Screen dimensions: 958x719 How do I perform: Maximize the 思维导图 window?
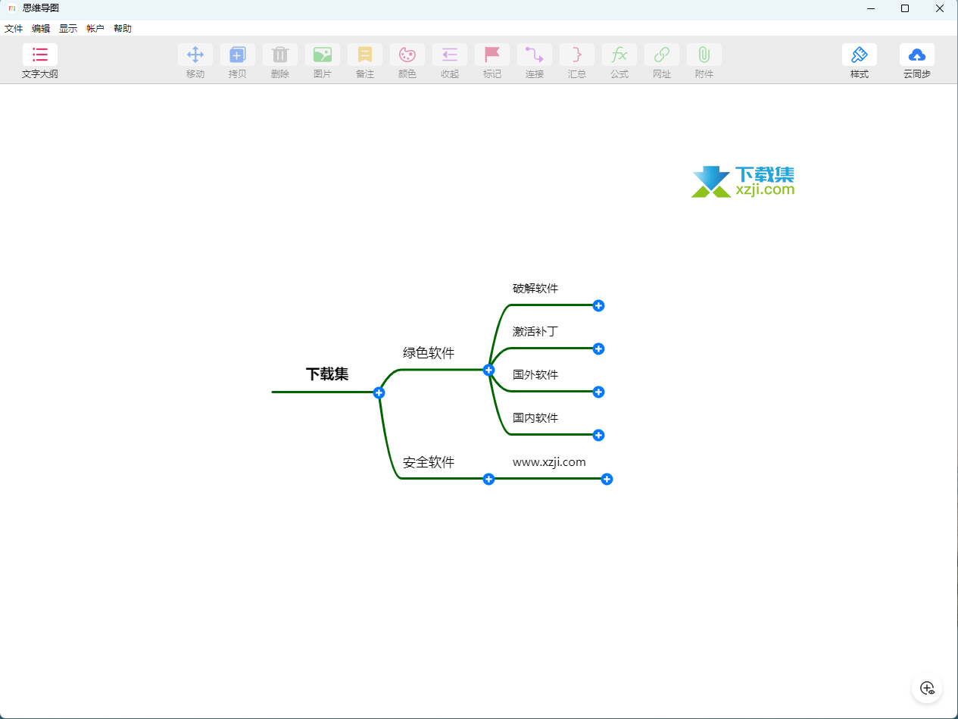tap(905, 8)
